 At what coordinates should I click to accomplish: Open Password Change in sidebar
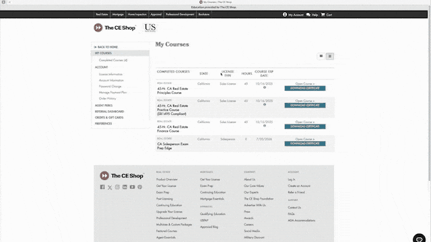(x=110, y=87)
